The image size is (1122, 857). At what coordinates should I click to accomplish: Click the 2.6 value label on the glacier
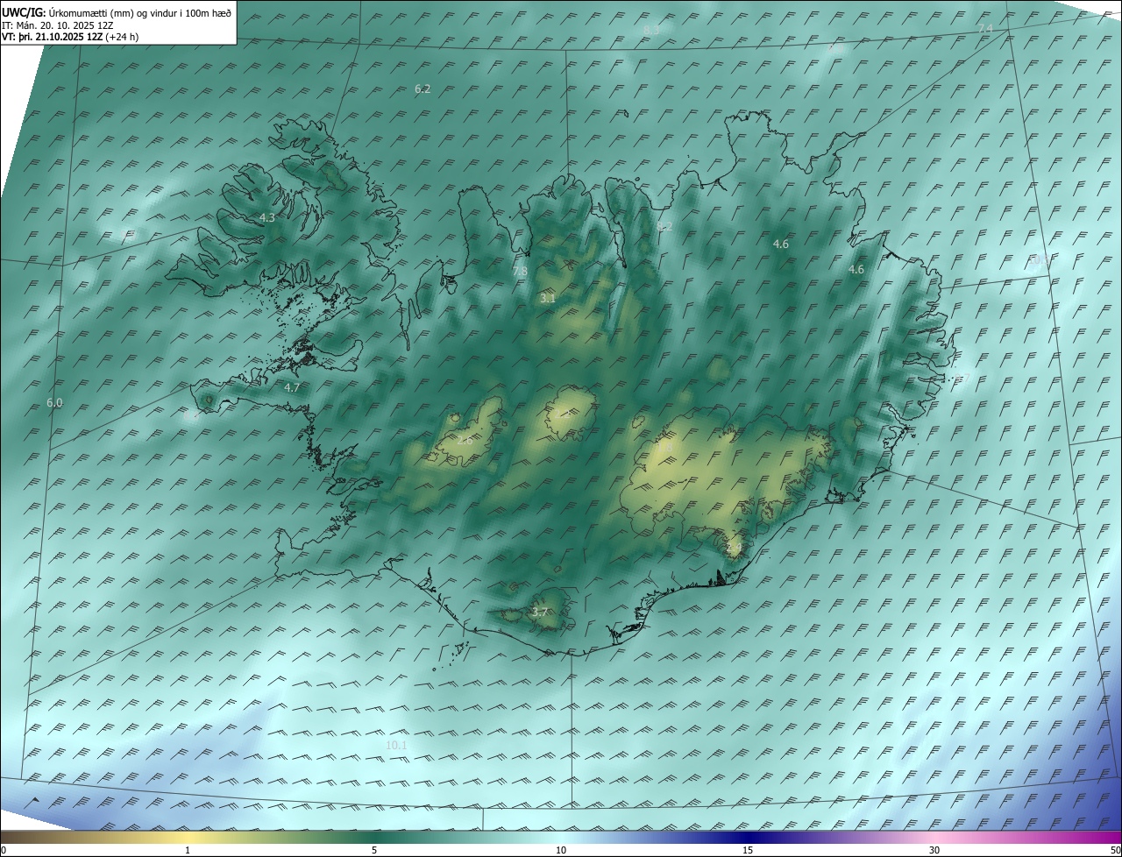click(465, 441)
